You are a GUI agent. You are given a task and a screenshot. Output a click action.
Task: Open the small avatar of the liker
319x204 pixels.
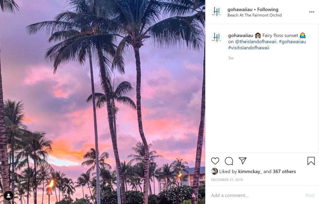pyautogui.click(x=214, y=171)
